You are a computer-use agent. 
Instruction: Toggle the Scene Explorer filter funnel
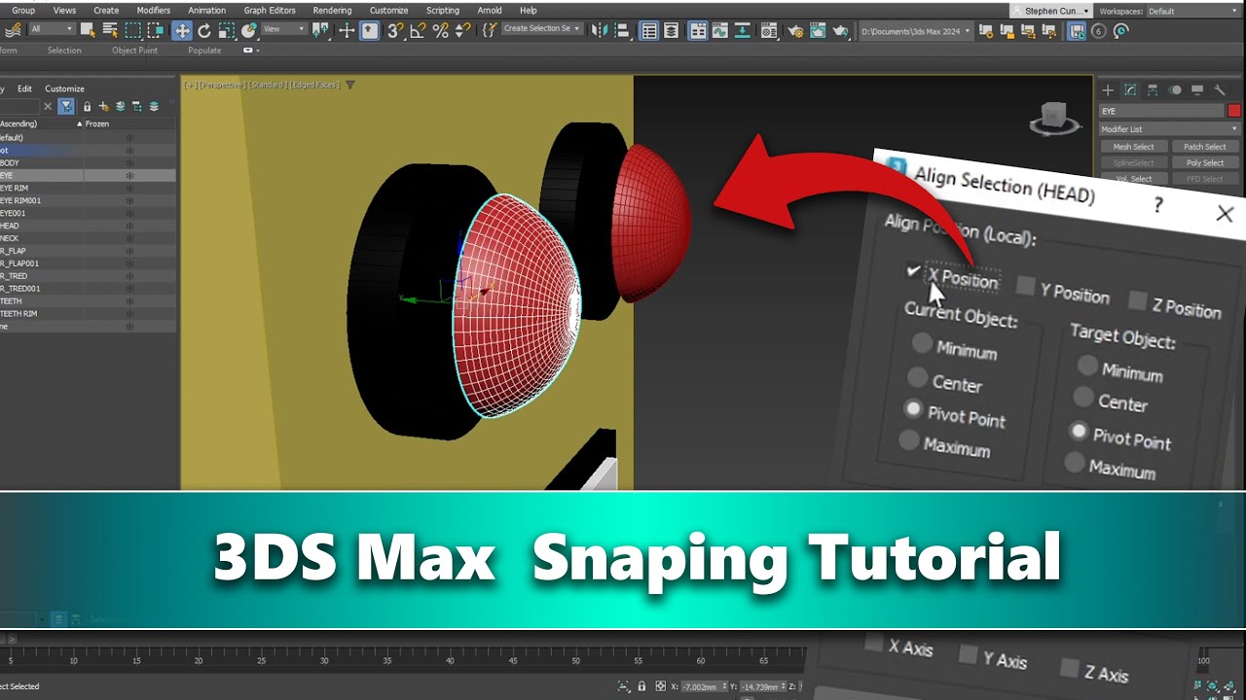(66, 106)
